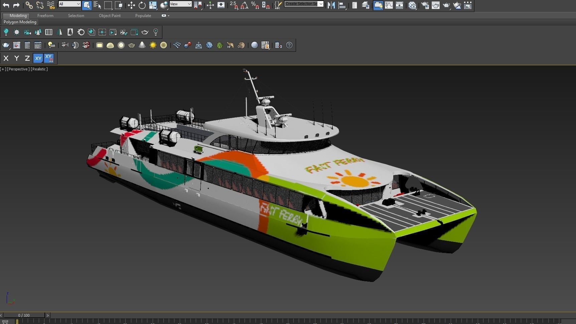This screenshot has height=324, width=576.
Task: Activate the Select and Move tool
Action: coord(131,5)
